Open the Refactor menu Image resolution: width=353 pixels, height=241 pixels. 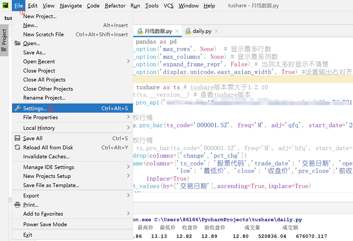click(x=115, y=6)
